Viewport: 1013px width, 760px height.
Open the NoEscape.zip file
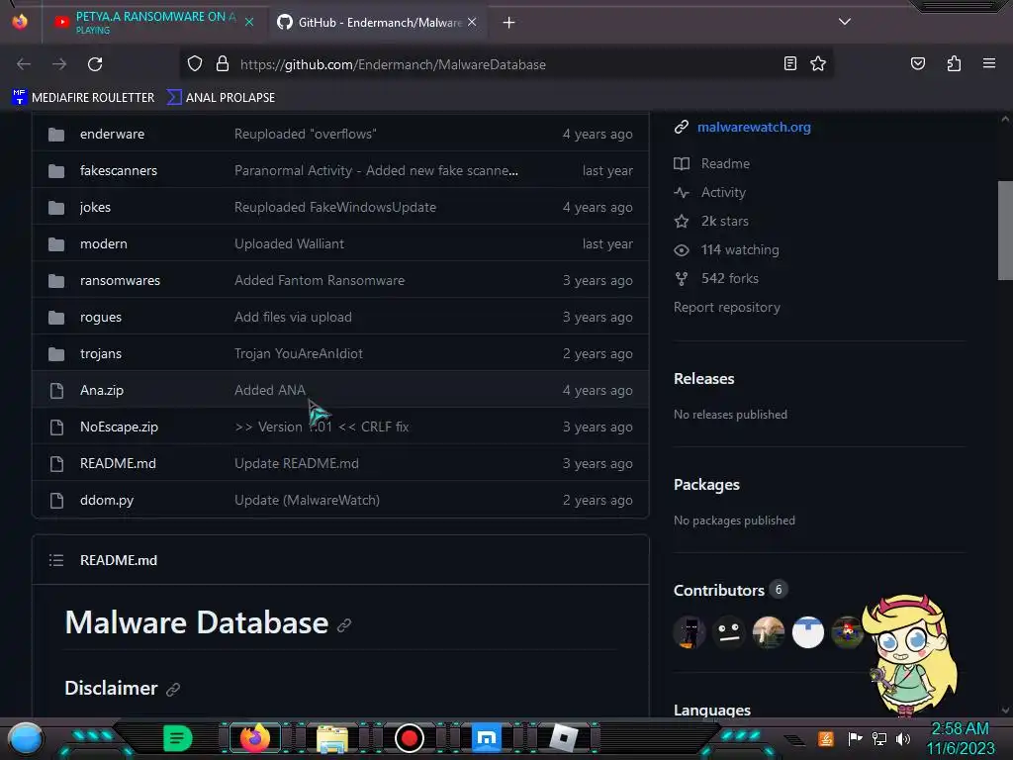click(x=119, y=427)
